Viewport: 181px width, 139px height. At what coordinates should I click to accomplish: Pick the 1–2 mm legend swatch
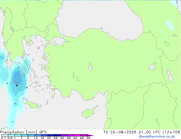(x=18, y=135)
